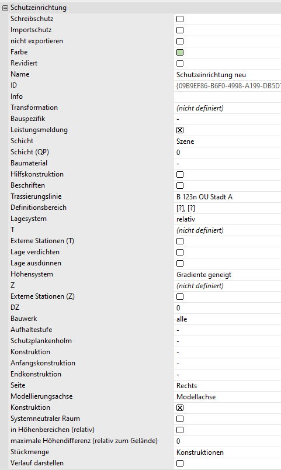This screenshot has height=470, width=281.
Task: Toggle the Verlauf darstellen checkbox
Action: [180, 463]
